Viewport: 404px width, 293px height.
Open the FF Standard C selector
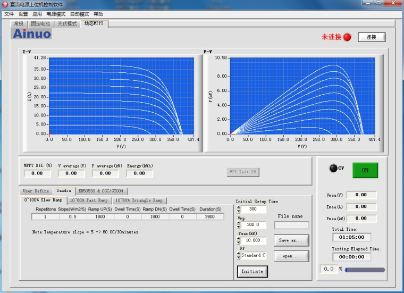[253, 255]
